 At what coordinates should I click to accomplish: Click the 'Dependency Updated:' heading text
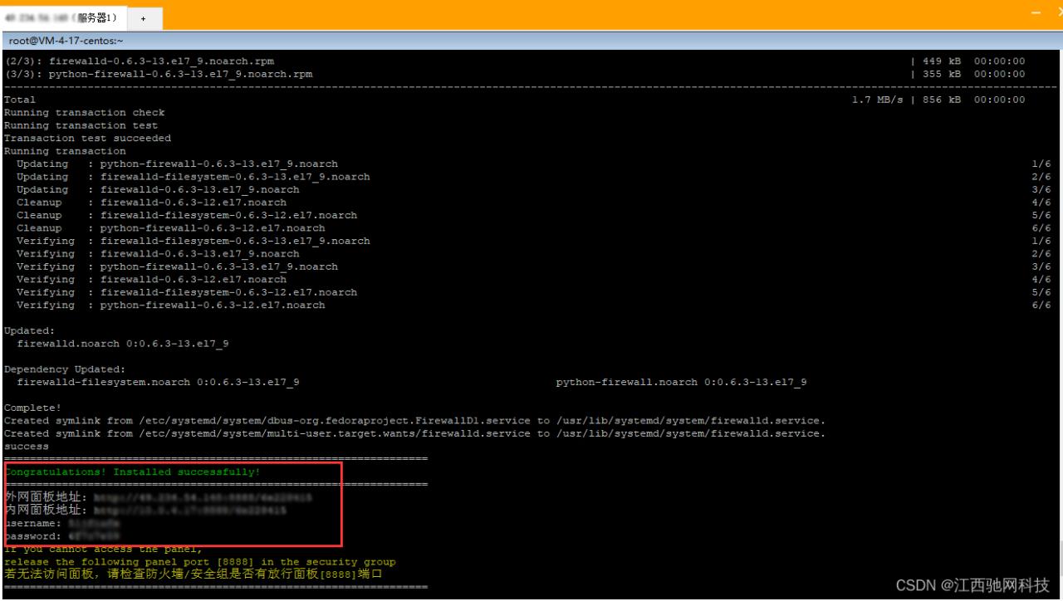pos(65,369)
